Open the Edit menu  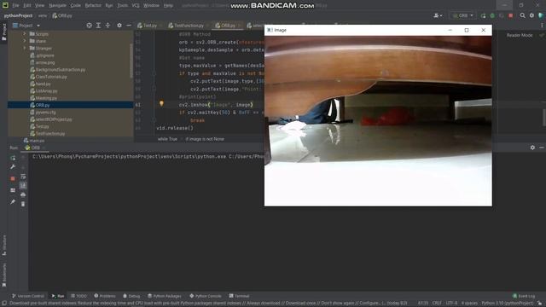tap(27, 6)
